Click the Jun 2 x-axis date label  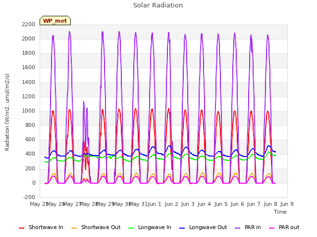click(171, 204)
